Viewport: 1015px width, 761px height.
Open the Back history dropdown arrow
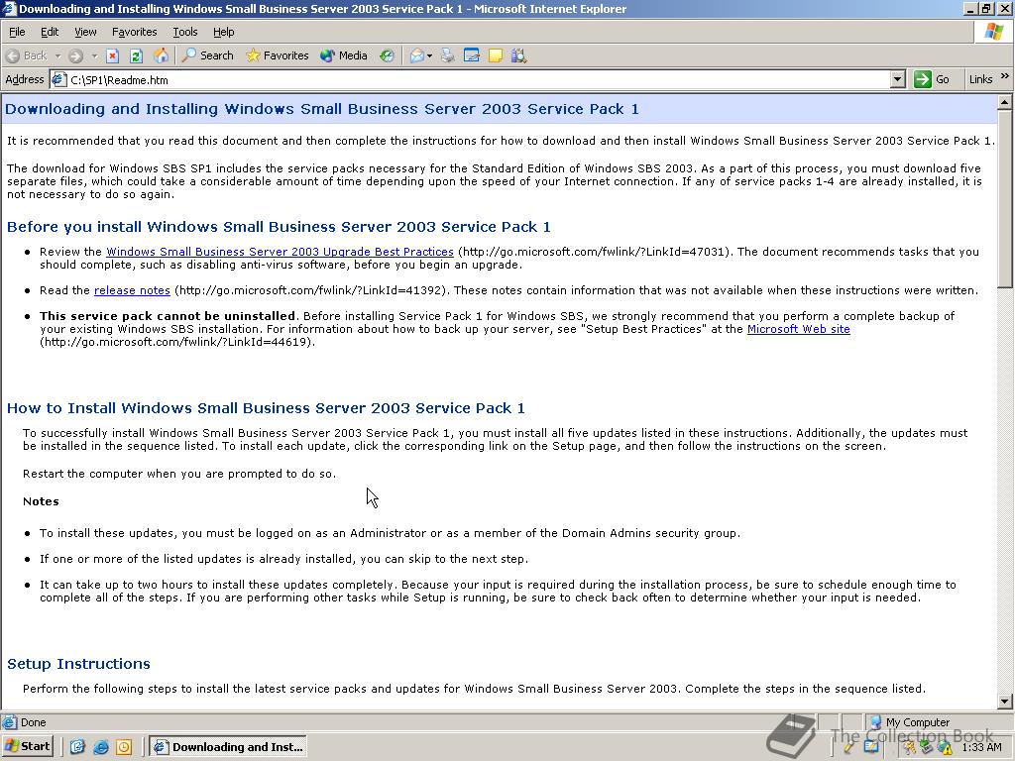pyautogui.click(x=57, y=55)
